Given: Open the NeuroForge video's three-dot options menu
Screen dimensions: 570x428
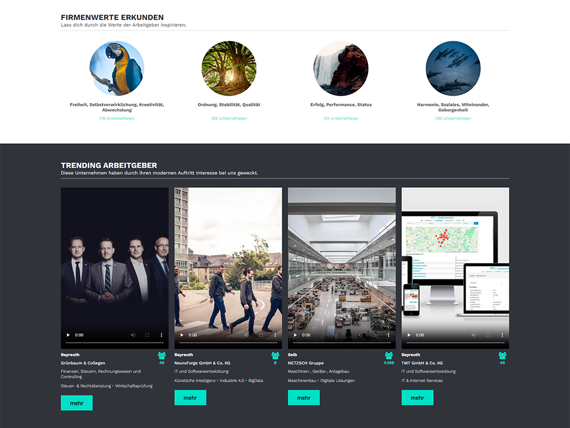Looking at the screenshot, I should (275, 335).
